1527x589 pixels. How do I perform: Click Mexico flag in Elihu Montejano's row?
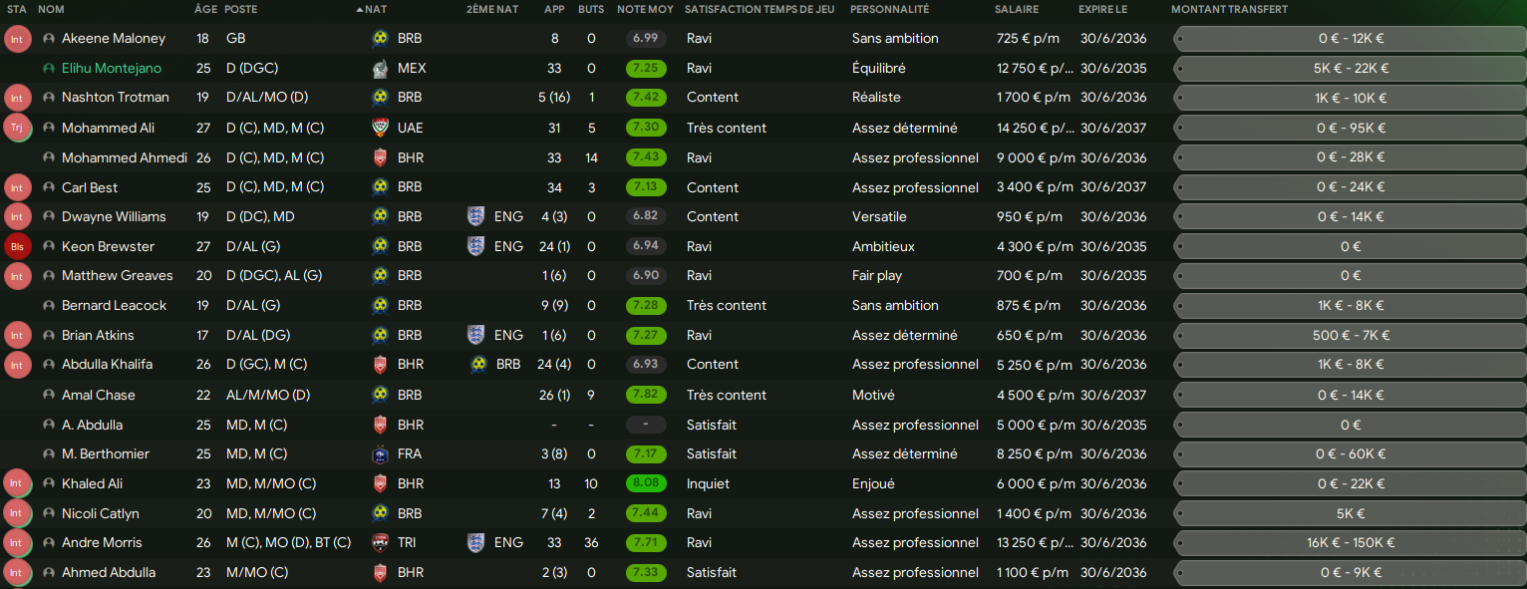(x=380, y=69)
